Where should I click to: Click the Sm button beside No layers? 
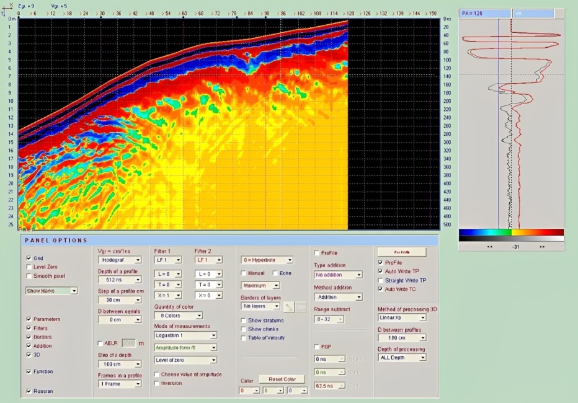pos(301,307)
